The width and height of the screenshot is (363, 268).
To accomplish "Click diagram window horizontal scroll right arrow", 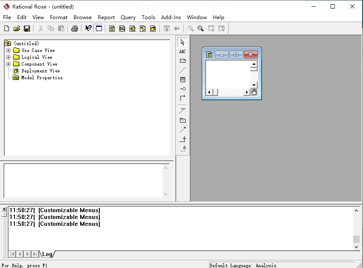I will [247, 92].
